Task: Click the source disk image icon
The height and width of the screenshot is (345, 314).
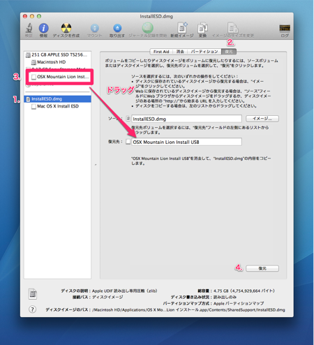Action: click(128, 119)
